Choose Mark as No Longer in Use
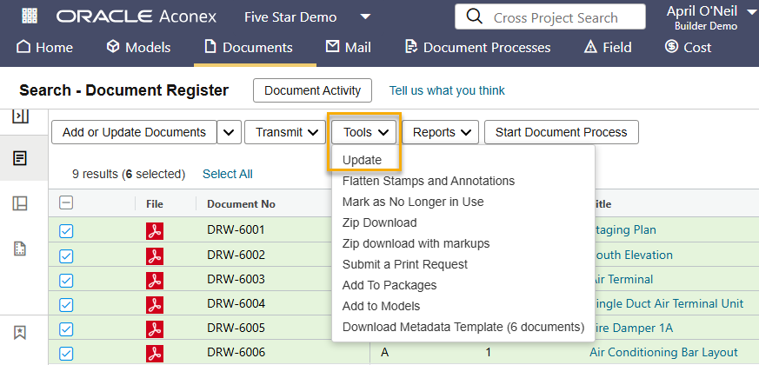Screen dimensions: 759x365 pyautogui.click(x=413, y=202)
